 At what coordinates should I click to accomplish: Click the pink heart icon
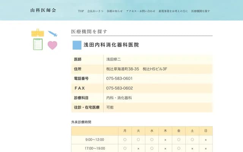[52, 45]
